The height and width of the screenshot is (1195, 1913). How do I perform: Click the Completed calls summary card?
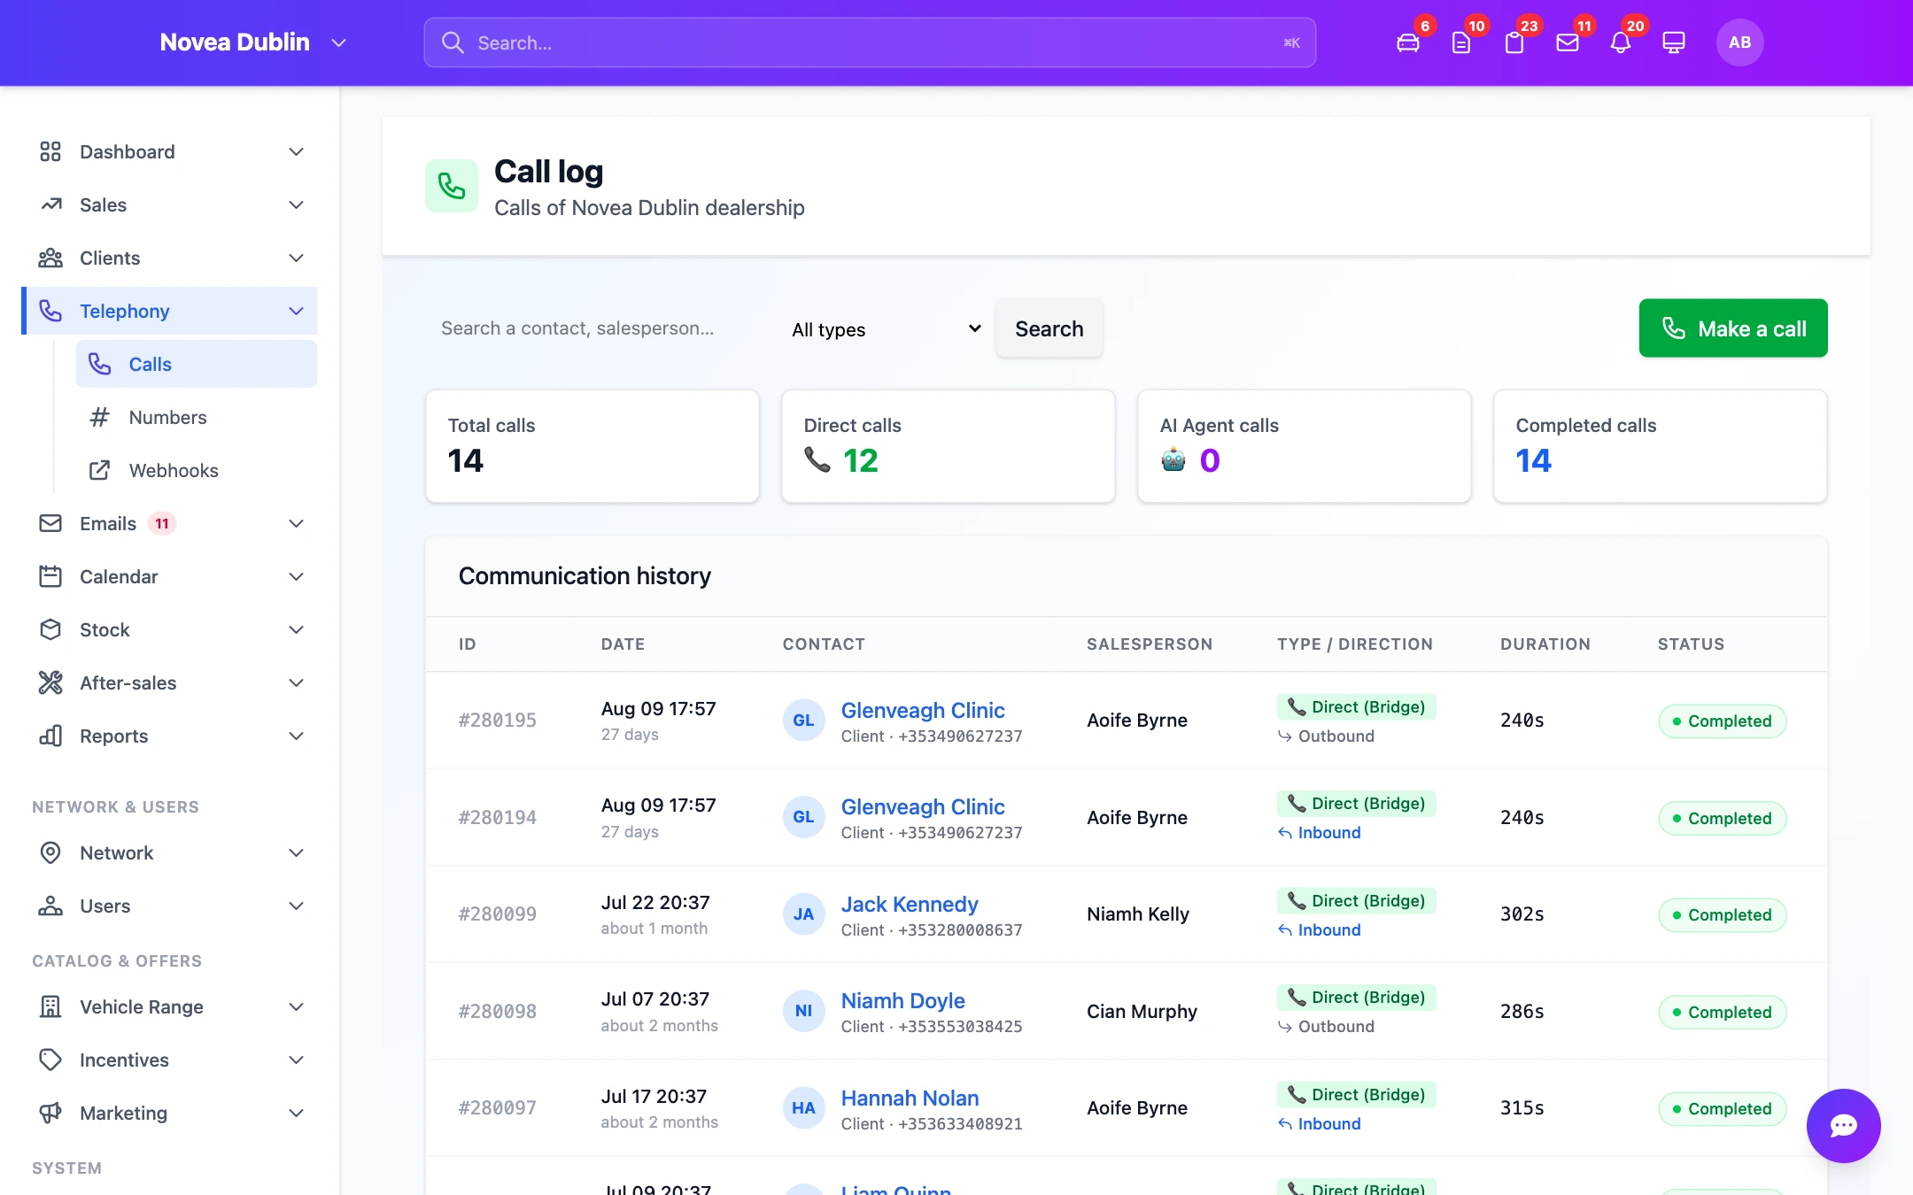(1661, 446)
